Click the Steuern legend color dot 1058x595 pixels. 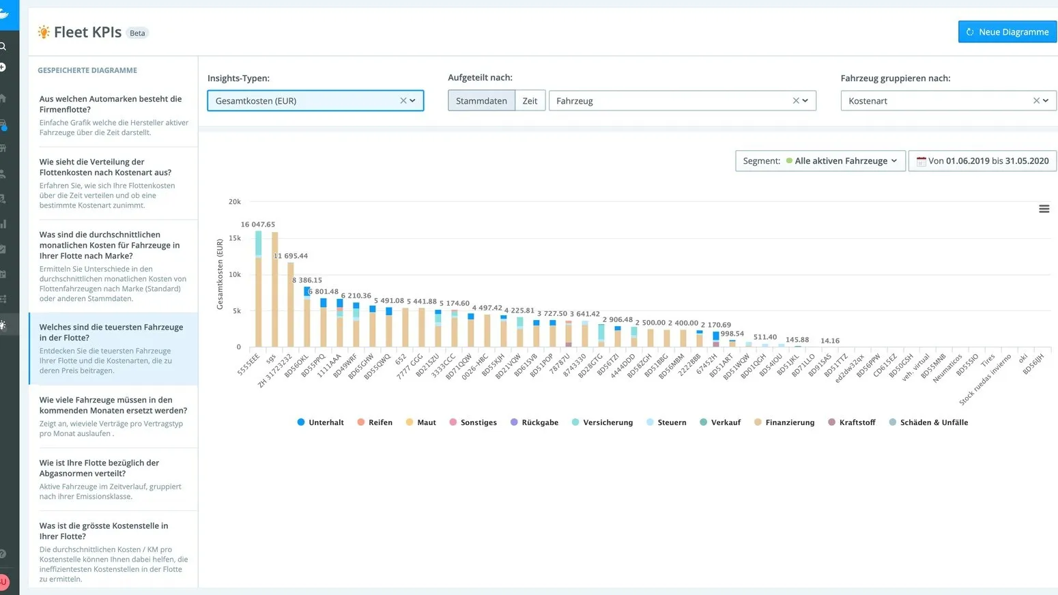coord(650,422)
